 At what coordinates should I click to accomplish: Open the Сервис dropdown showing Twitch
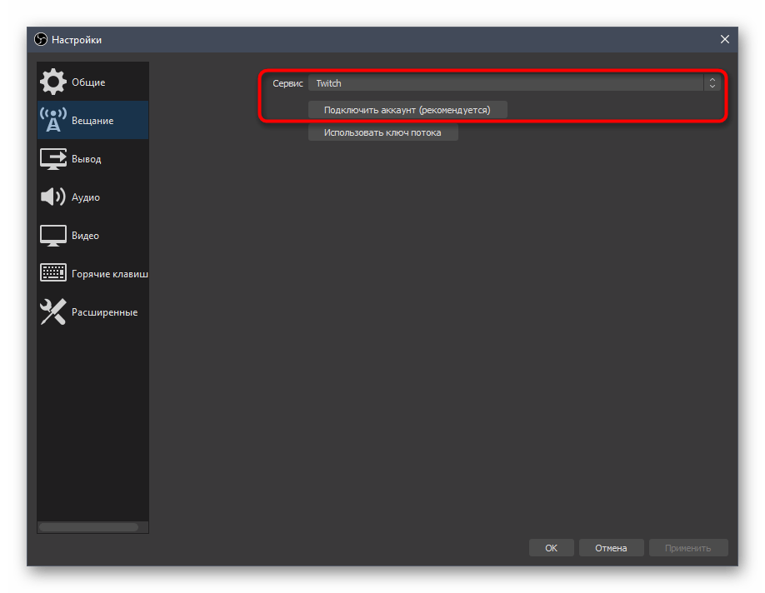(x=505, y=83)
